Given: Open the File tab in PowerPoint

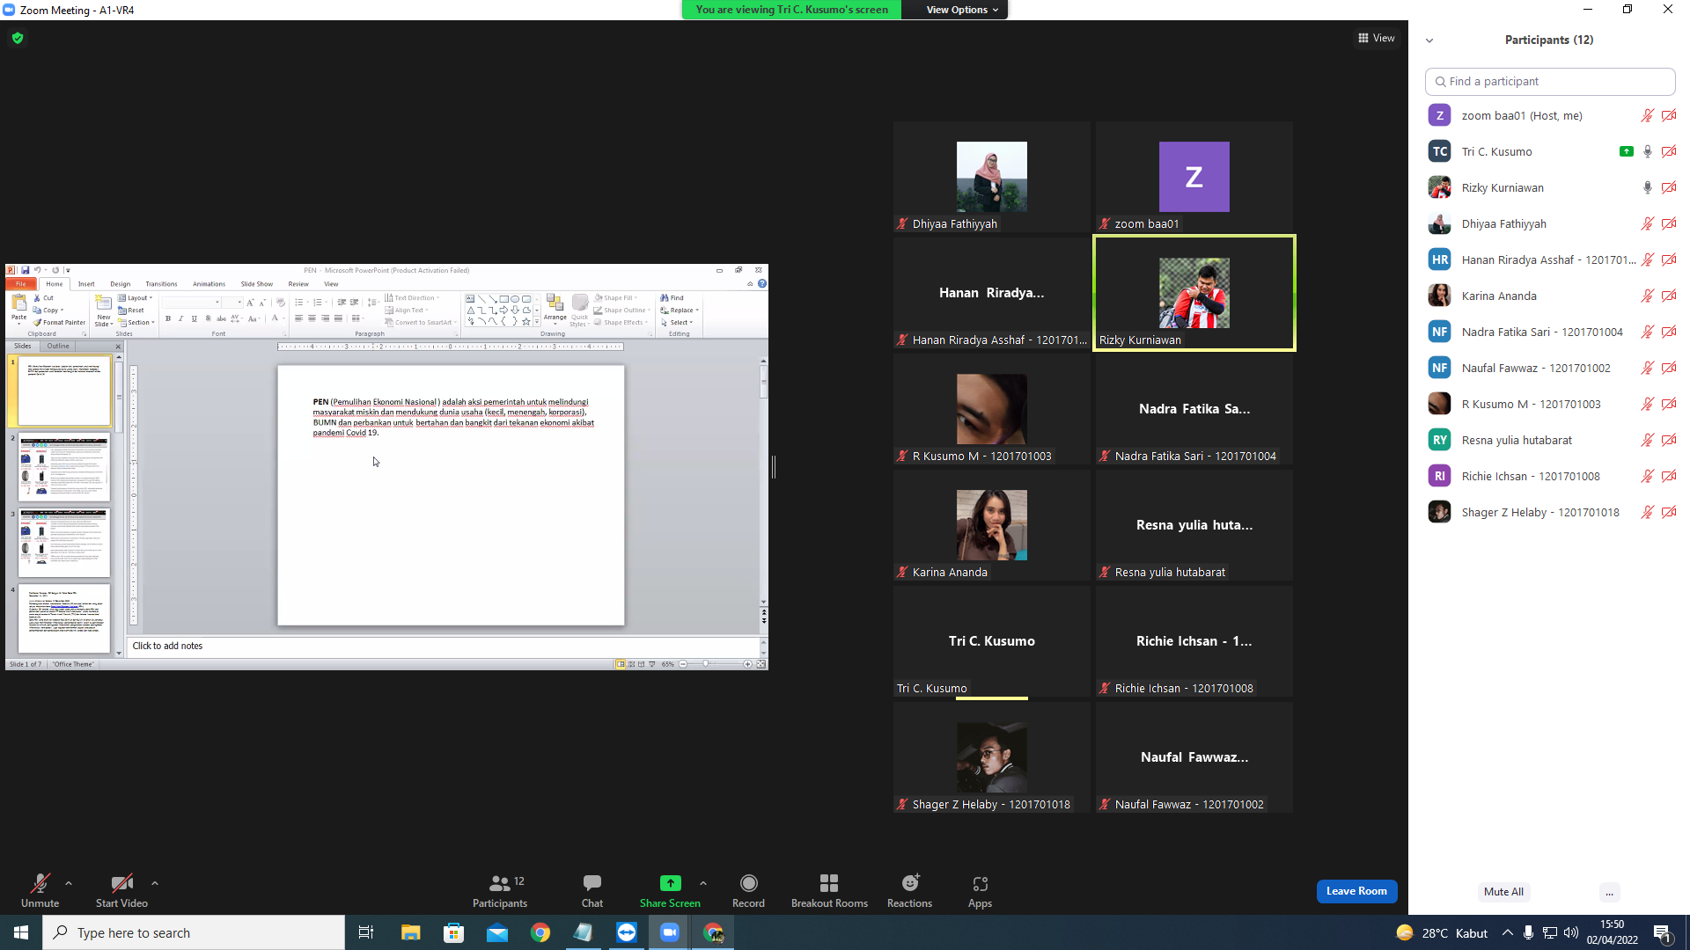Looking at the screenshot, I should click(x=20, y=284).
